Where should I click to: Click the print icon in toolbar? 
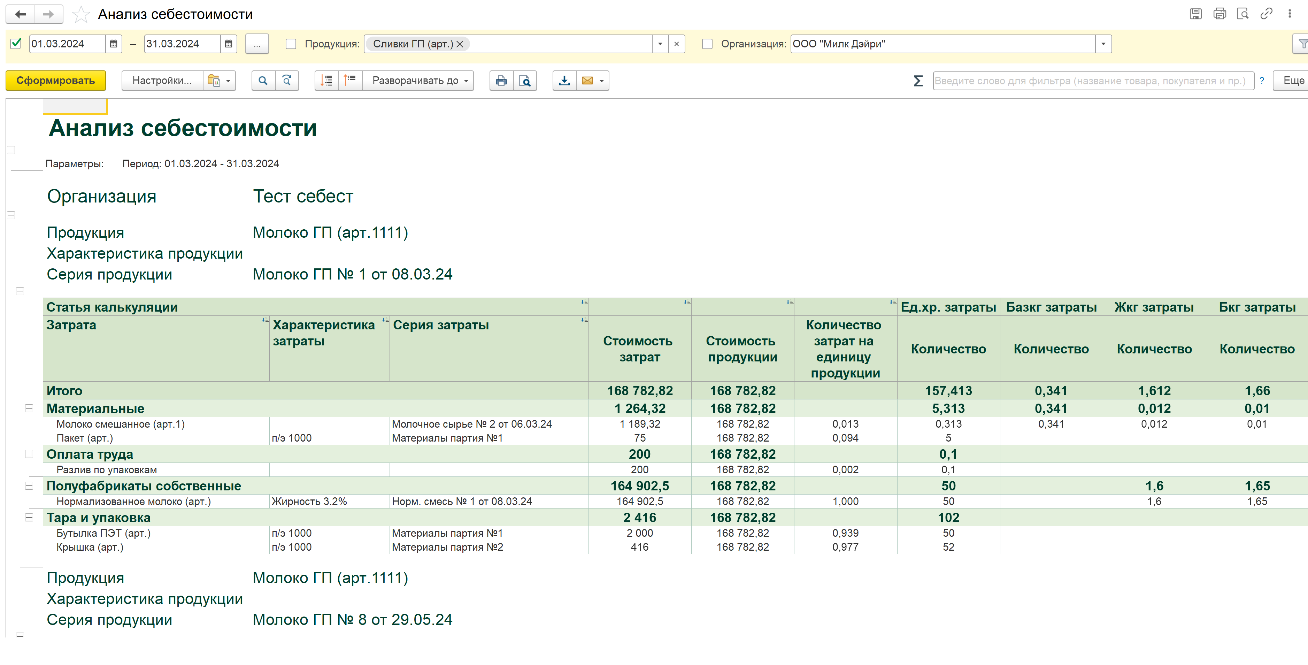click(501, 80)
